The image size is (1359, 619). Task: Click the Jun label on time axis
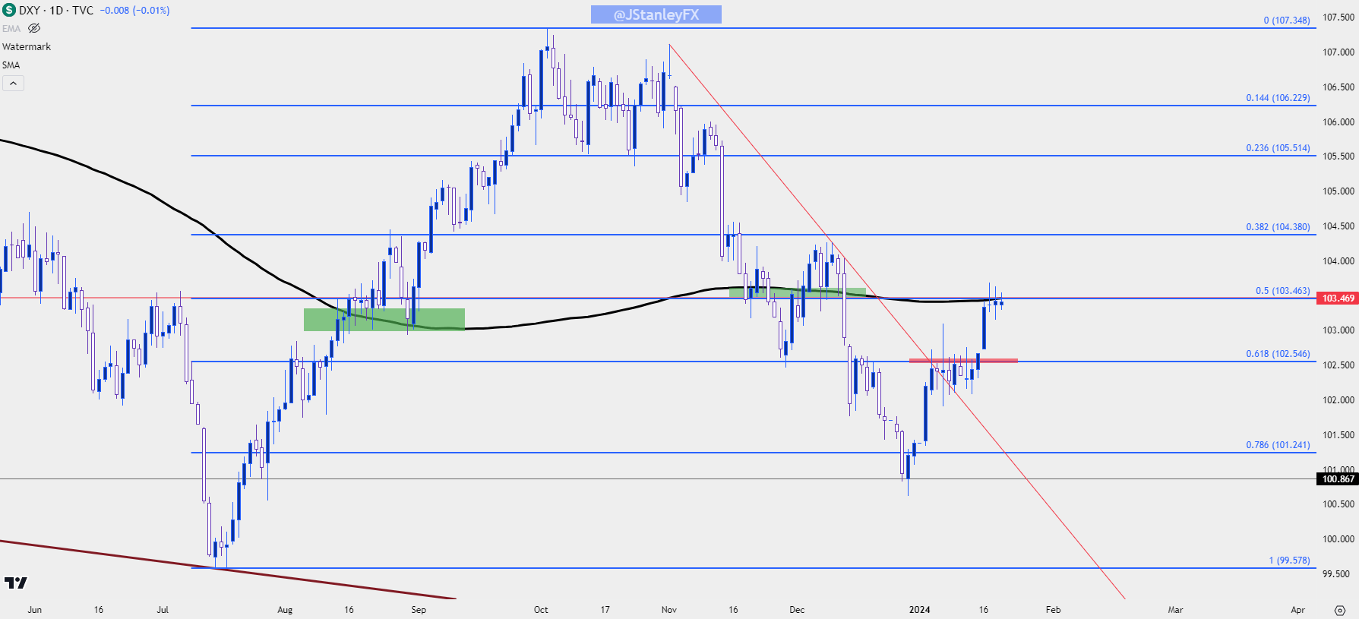pyautogui.click(x=34, y=610)
